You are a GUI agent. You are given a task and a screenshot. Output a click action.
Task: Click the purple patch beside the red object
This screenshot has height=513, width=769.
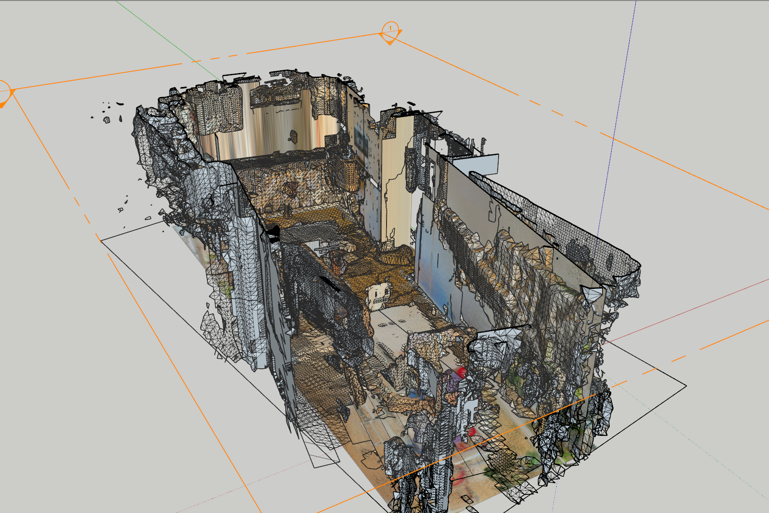(x=451, y=380)
